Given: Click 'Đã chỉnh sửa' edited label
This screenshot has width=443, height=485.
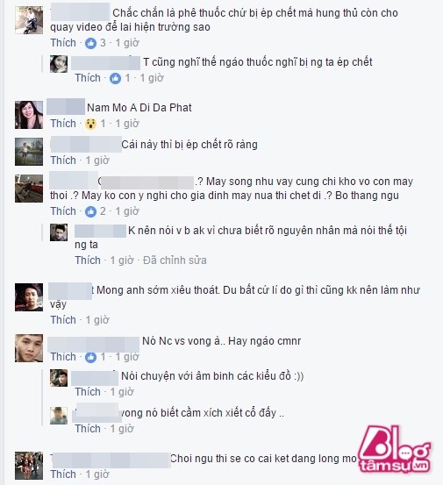Looking at the screenshot, I should [175, 260].
